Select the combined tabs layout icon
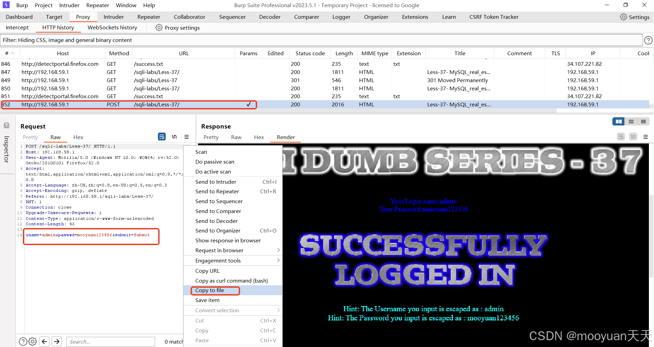The height and width of the screenshot is (347, 654). point(643,121)
